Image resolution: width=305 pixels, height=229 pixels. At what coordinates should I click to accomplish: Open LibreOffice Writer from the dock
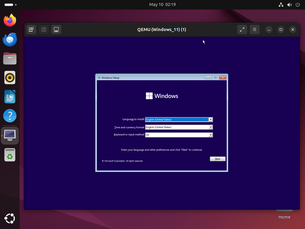pyautogui.click(x=10, y=97)
